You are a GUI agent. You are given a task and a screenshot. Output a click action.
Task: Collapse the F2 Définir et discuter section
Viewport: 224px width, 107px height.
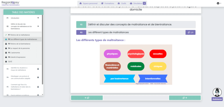coord(23,26)
